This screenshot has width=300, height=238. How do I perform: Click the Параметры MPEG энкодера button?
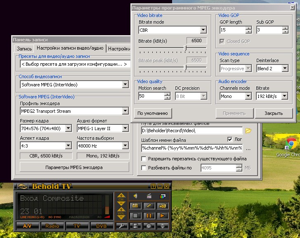(74, 167)
